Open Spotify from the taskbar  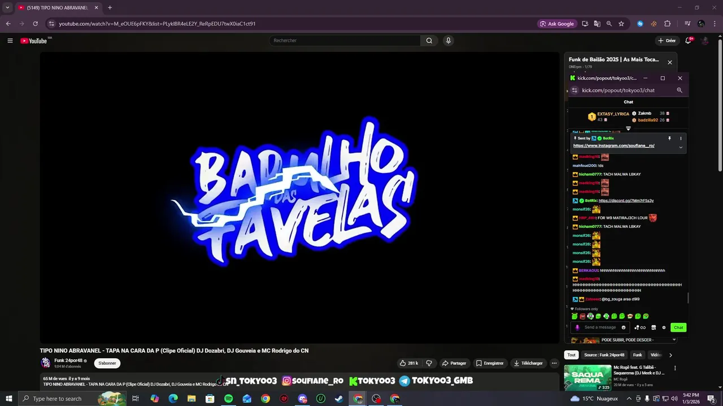pos(228,399)
